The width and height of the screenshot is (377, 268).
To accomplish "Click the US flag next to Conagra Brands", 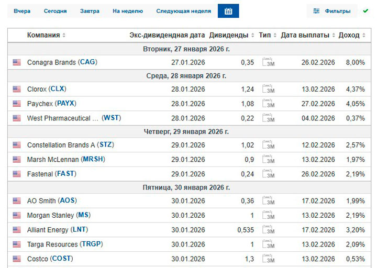I will [17, 62].
